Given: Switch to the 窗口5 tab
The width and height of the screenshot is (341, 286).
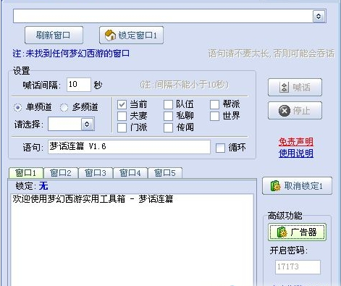Looking at the screenshot, I should [x=165, y=173].
